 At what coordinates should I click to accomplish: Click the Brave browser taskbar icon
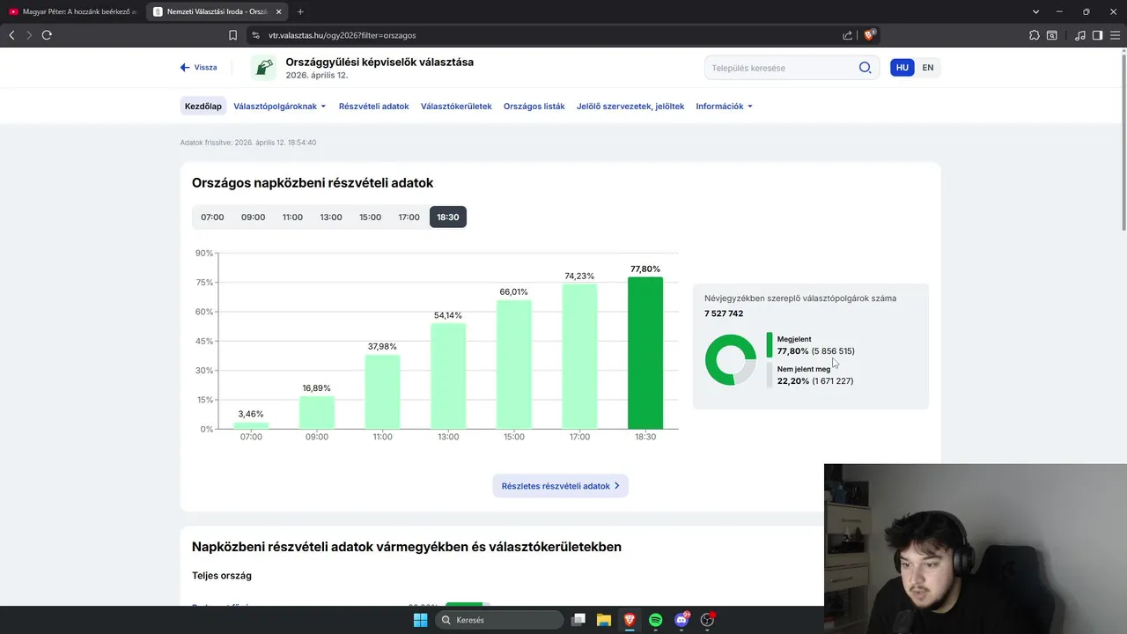[630, 620]
